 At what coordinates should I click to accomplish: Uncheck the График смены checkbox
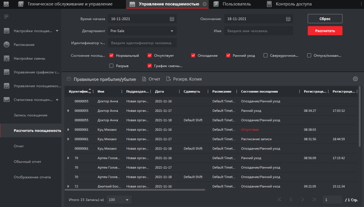pyautogui.click(x=150, y=66)
